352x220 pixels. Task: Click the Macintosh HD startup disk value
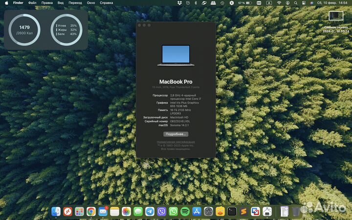179,117
